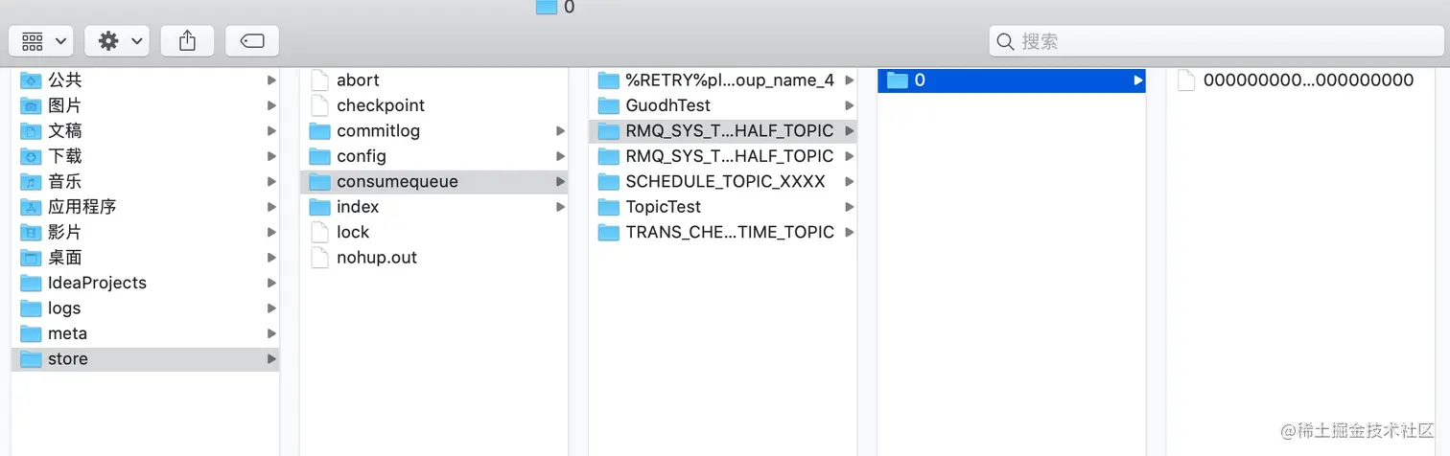Viewport: 1450px width, 456px height.
Task: Click the arrow on the store row
Action: (272, 359)
